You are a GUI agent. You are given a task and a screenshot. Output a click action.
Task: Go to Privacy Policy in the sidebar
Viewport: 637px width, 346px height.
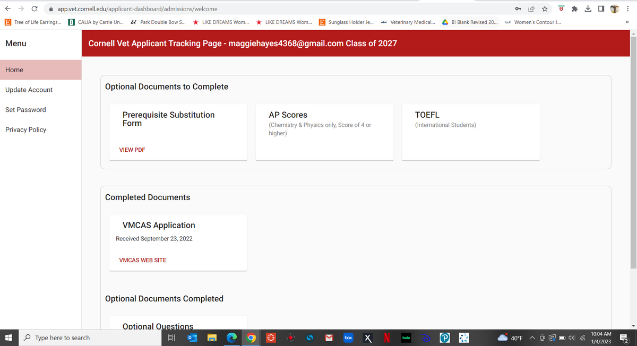click(25, 129)
